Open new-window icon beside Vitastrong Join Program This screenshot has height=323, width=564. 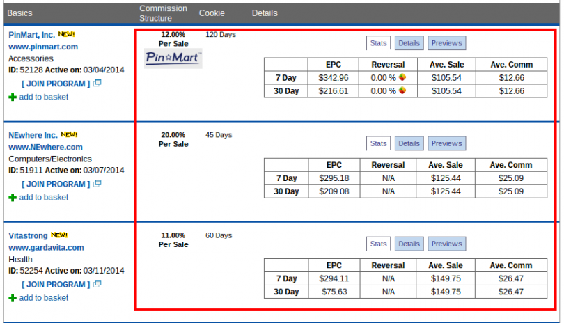97,284
